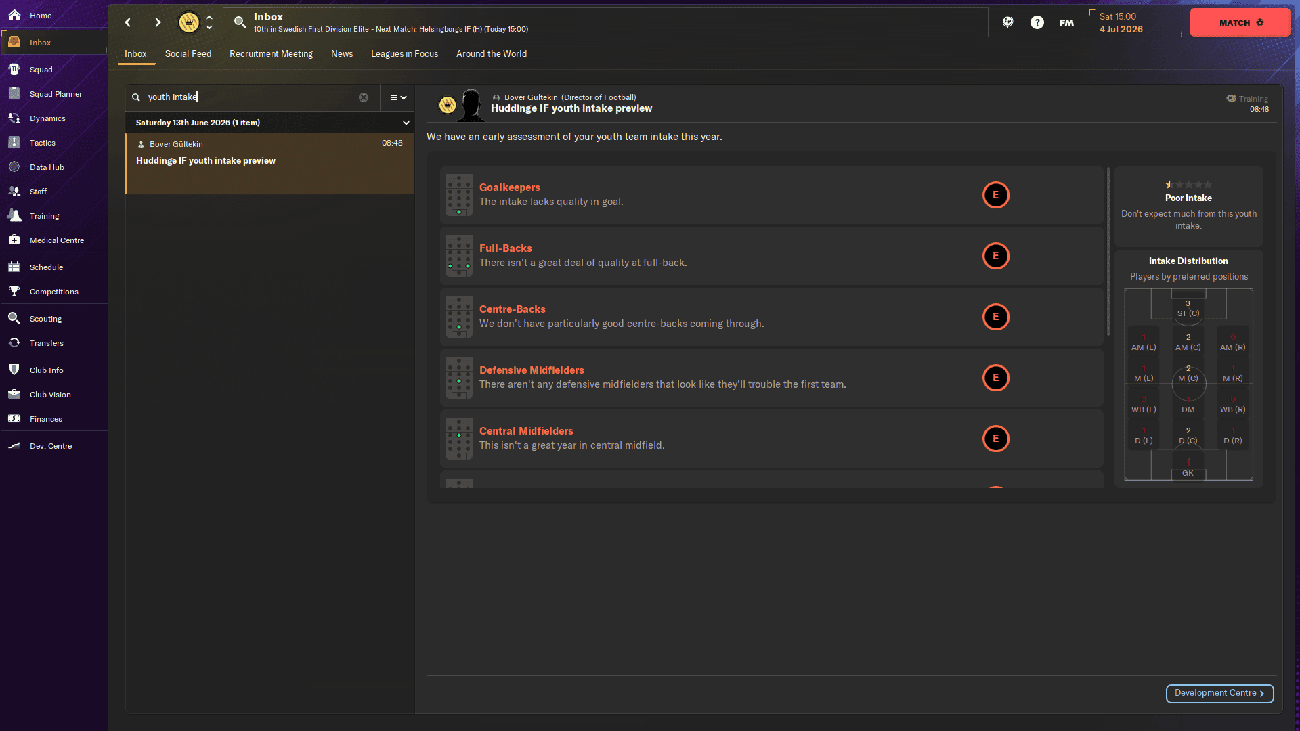Viewport: 1300px width, 731px height.
Task: Click the Goalkeepers E grade circle
Action: tap(995, 195)
